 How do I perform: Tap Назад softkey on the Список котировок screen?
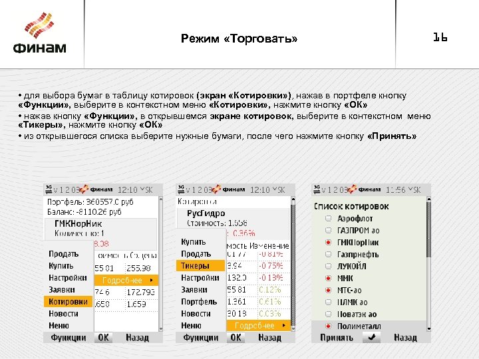[x=405, y=337]
